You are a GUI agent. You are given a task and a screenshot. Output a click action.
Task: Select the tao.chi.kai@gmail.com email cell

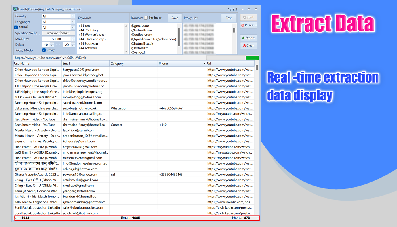click(86, 130)
